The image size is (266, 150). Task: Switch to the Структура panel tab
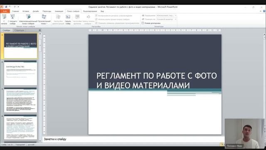19,30
